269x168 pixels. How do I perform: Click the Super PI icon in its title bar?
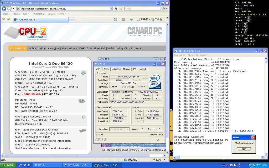coord(175,51)
